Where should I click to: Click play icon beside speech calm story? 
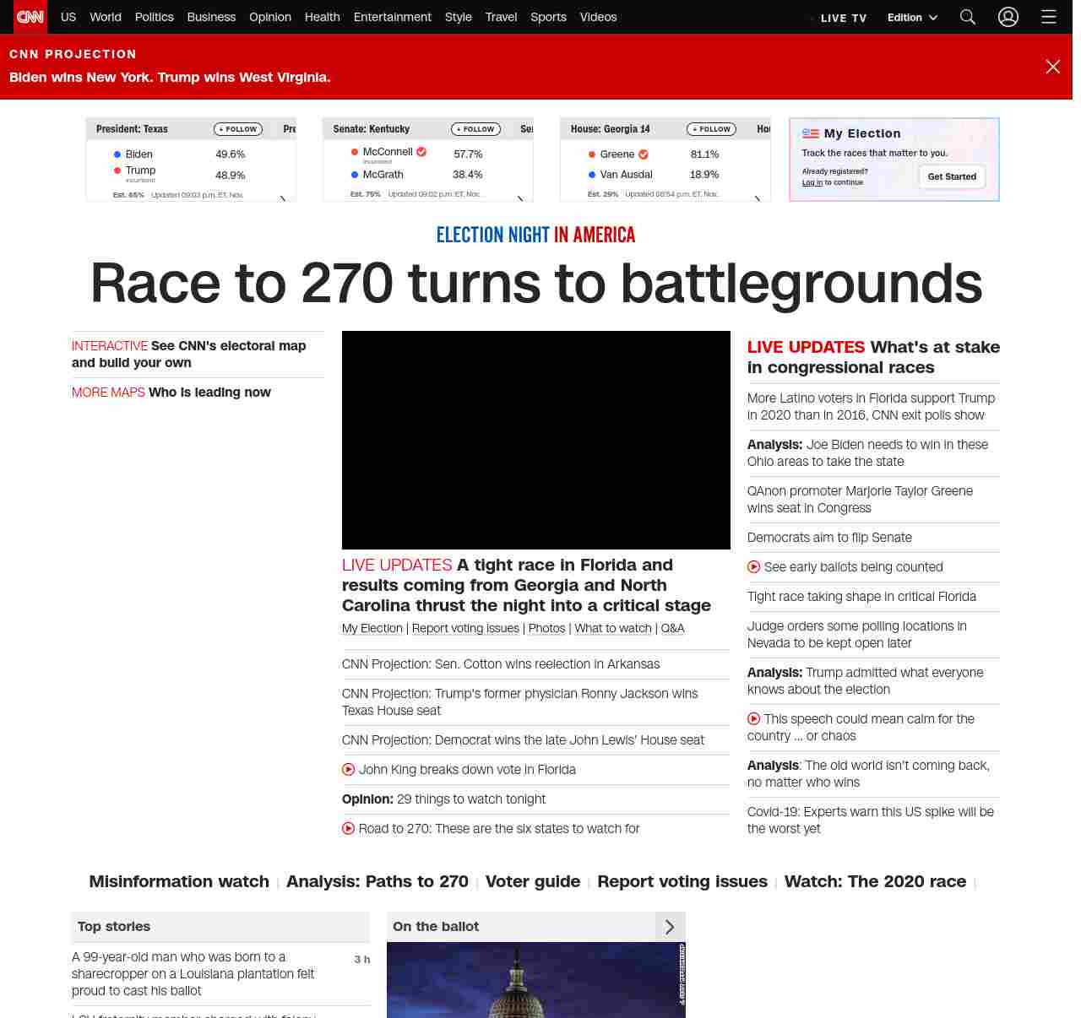click(753, 719)
